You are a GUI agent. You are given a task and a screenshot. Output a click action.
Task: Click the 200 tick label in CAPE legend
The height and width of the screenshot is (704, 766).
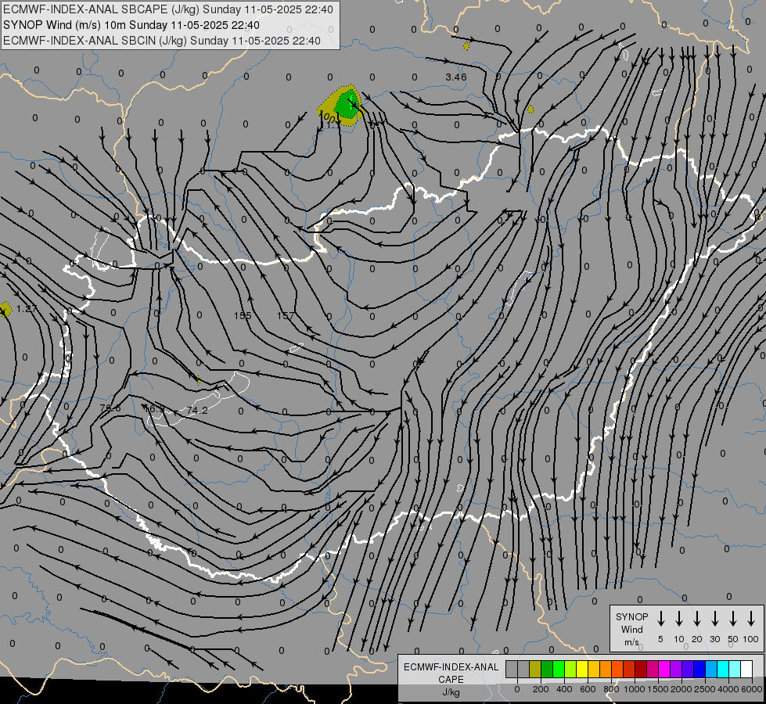click(541, 689)
